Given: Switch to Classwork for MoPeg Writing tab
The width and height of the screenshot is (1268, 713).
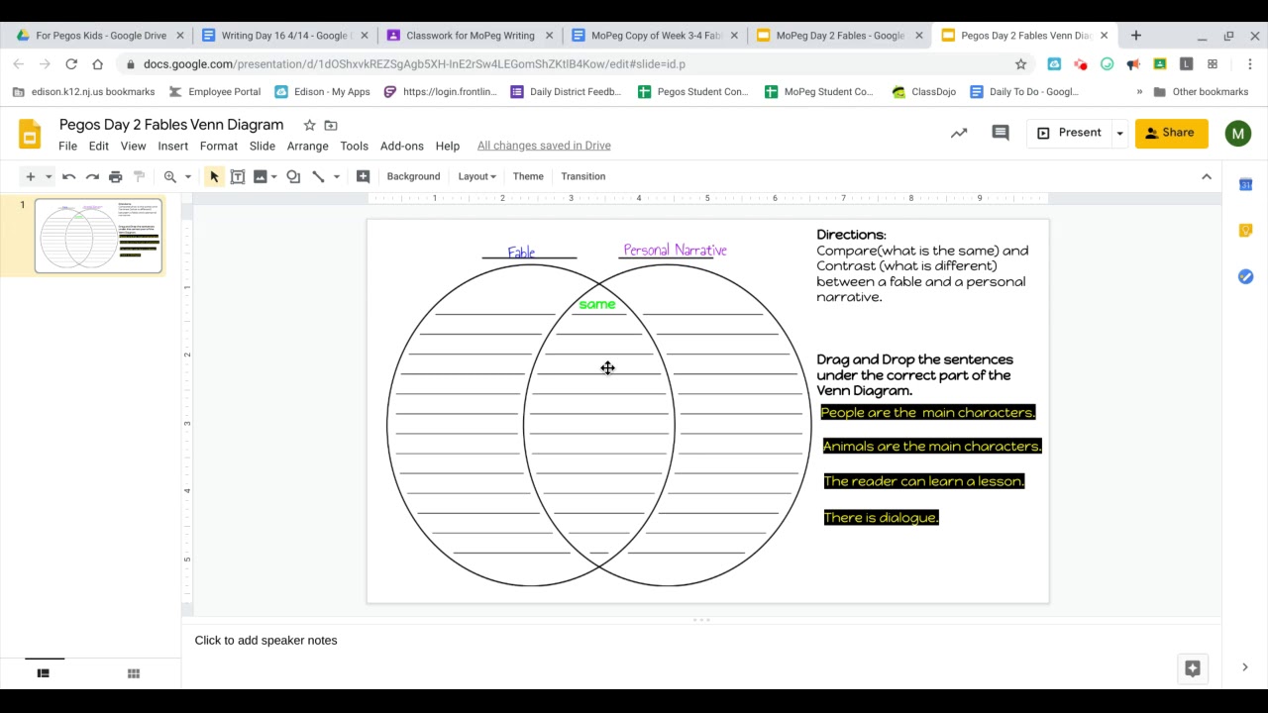Looking at the screenshot, I should [x=470, y=36].
